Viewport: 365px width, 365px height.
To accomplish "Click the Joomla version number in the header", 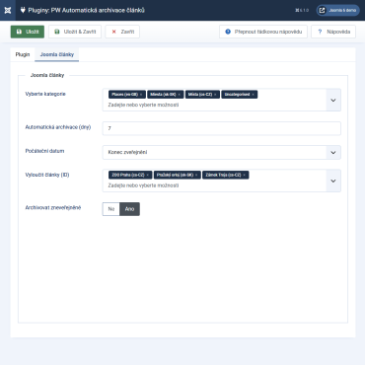I will click(302, 10).
